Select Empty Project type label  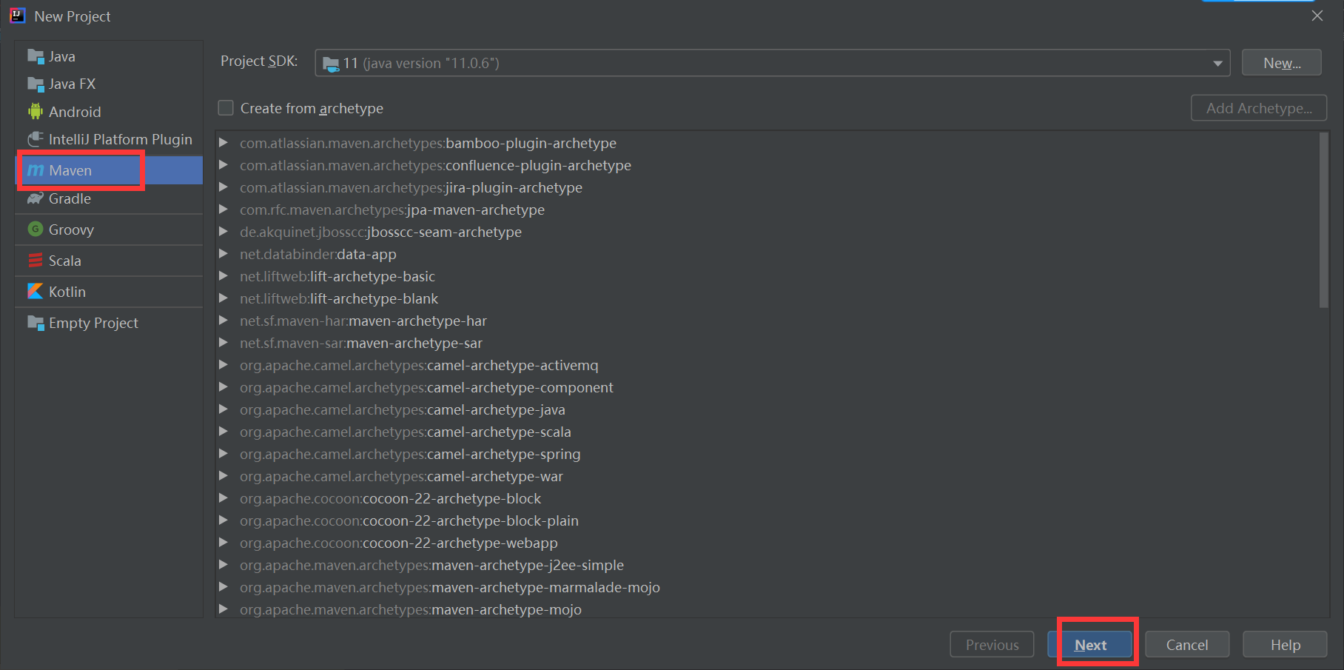tap(93, 323)
